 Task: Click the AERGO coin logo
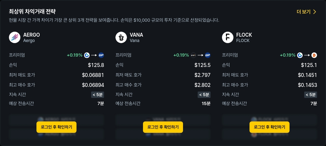[15, 37]
